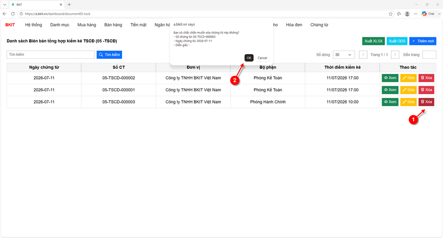
Task: Click the Ngày chứng từ column header
Action: pos(44,67)
